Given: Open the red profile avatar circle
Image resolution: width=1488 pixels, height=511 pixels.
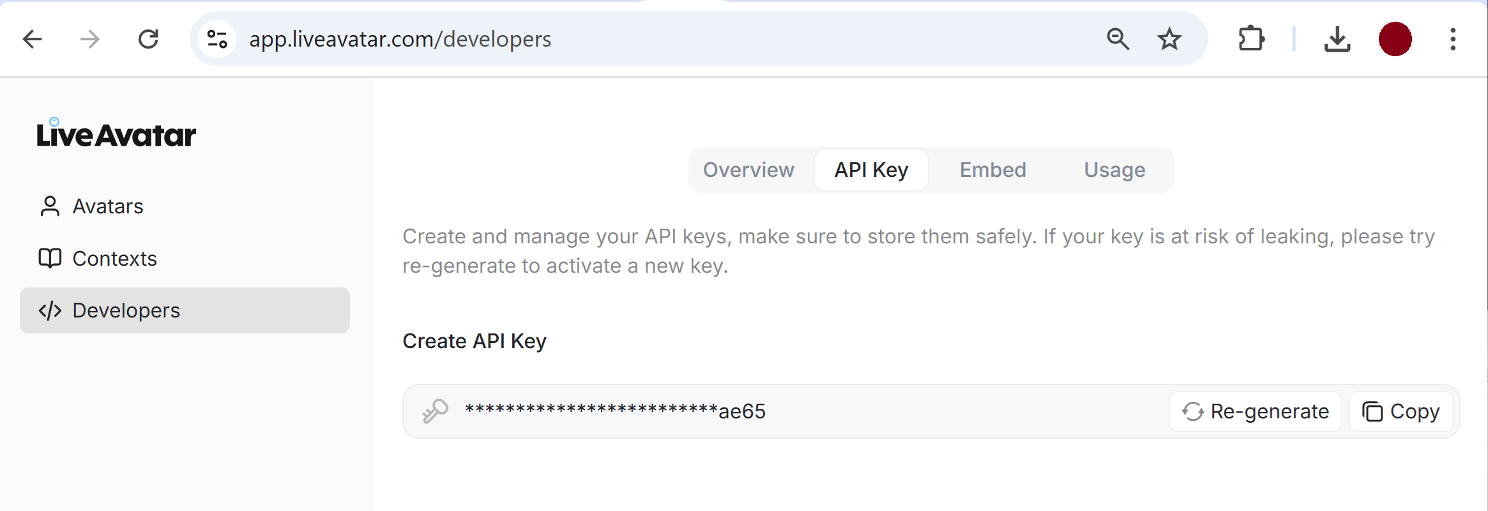Looking at the screenshot, I should [1395, 39].
